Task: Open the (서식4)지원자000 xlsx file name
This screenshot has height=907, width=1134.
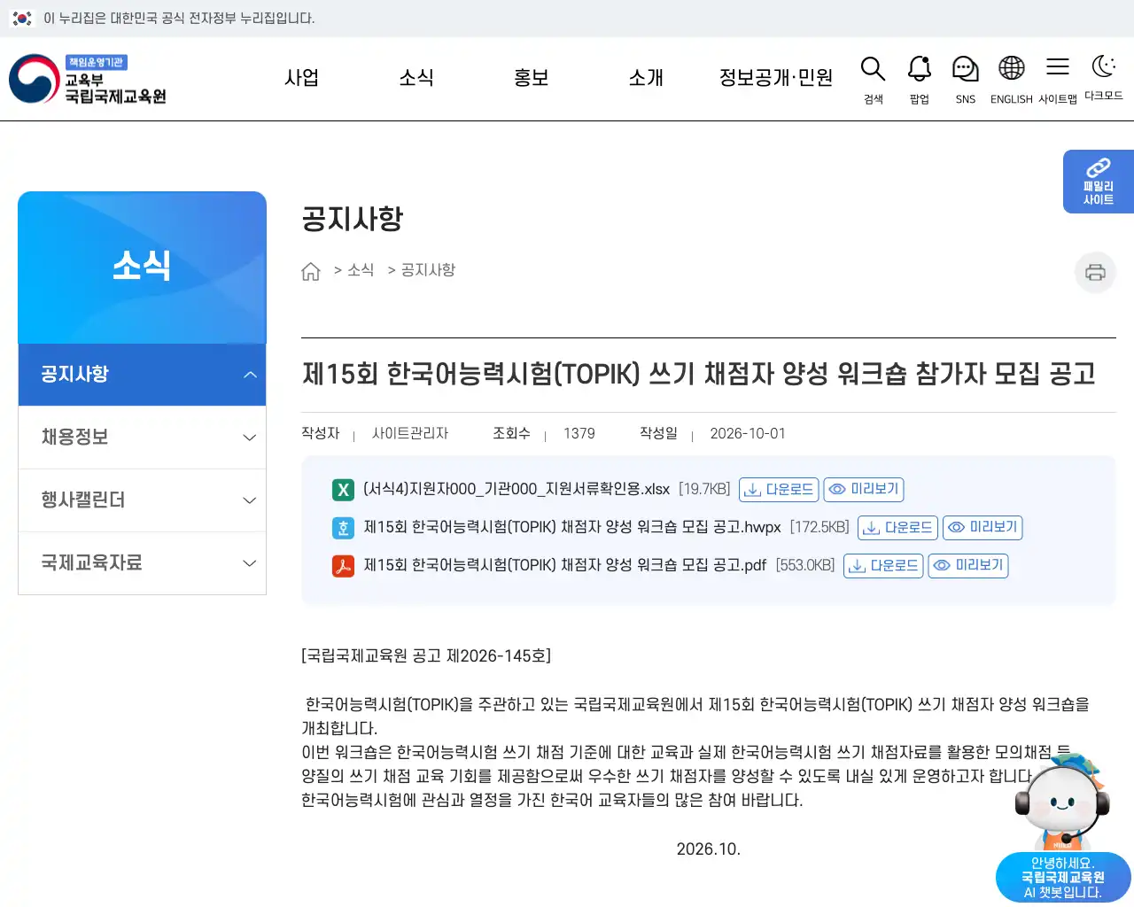Action: click(x=517, y=489)
